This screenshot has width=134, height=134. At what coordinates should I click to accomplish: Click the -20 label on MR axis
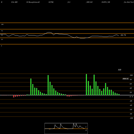[131, 101]
